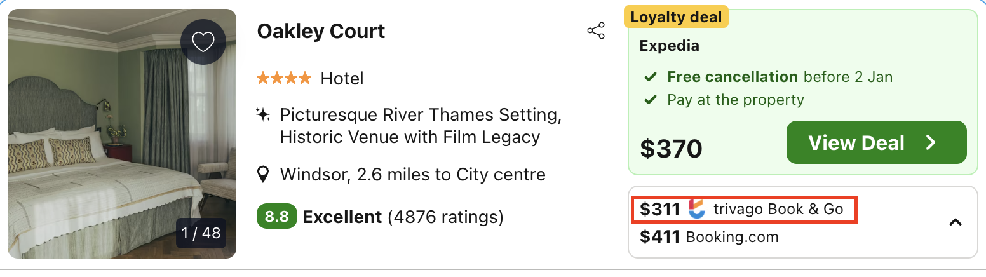Open the Oakley Court hotel title
Screen dimensions: 986x277
click(321, 31)
